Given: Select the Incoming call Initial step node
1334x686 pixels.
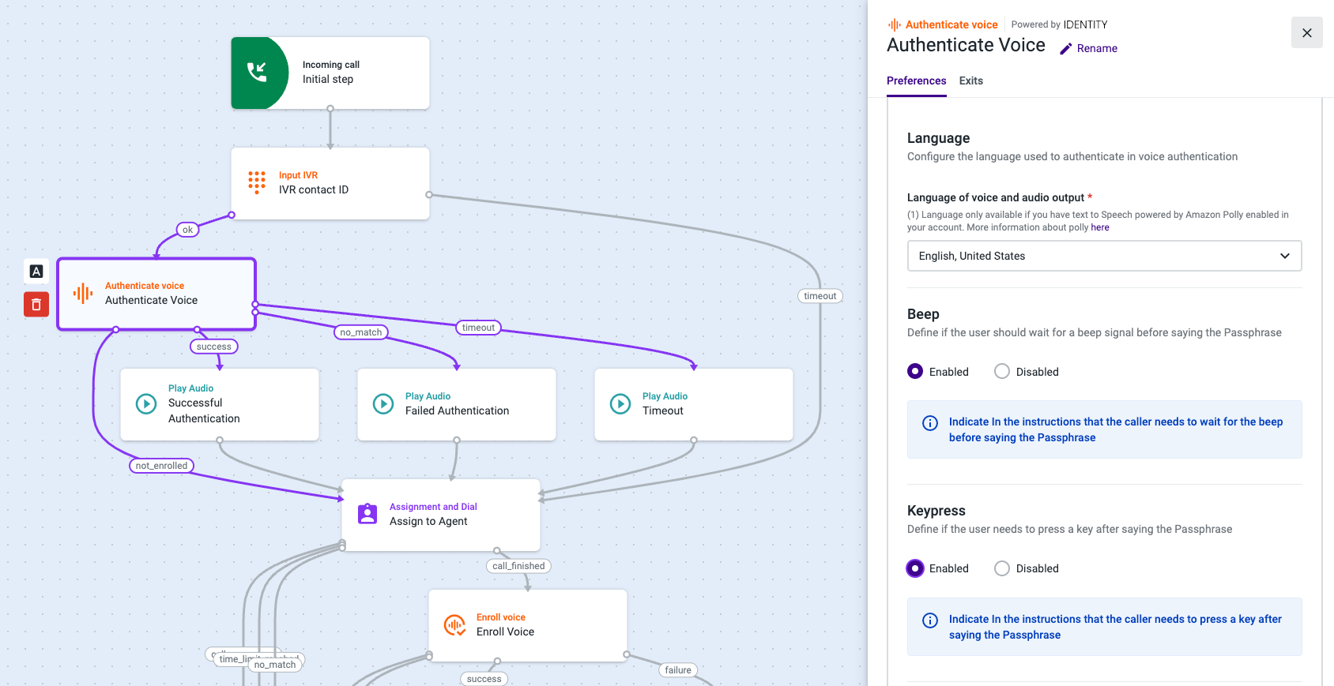Looking at the screenshot, I should (330, 73).
